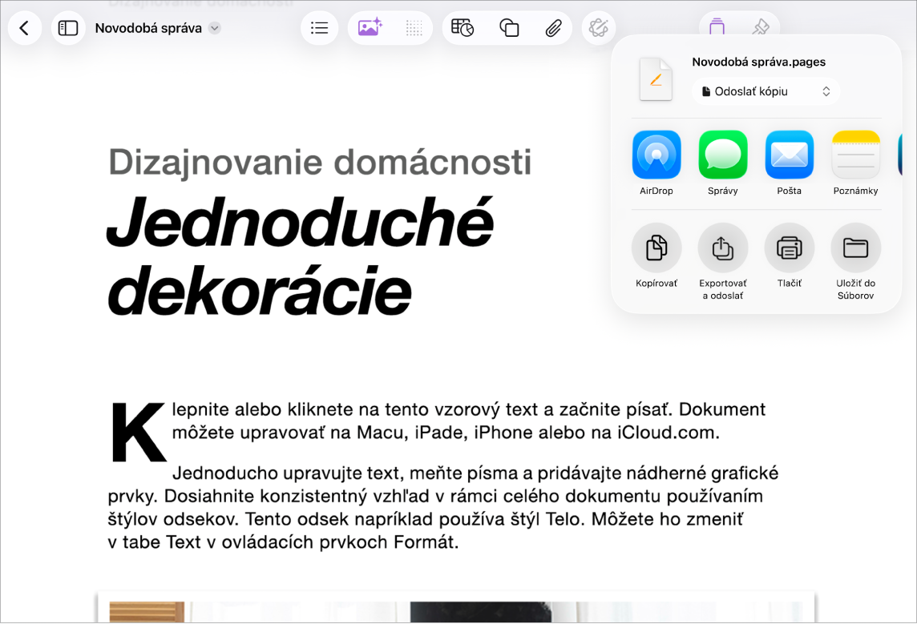Viewport: 917px width, 624px height.
Task: Click the purple share icon
Action: (x=717, y=27)
